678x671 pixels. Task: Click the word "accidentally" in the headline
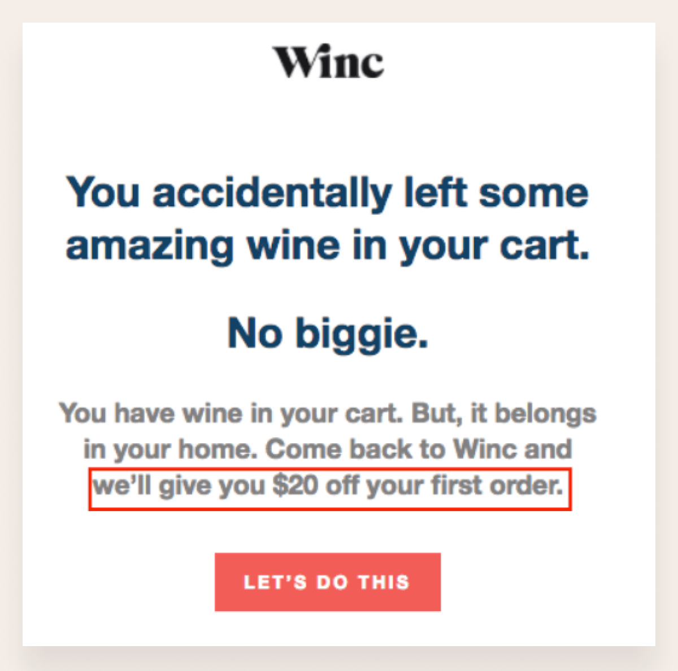coord(272,192)
